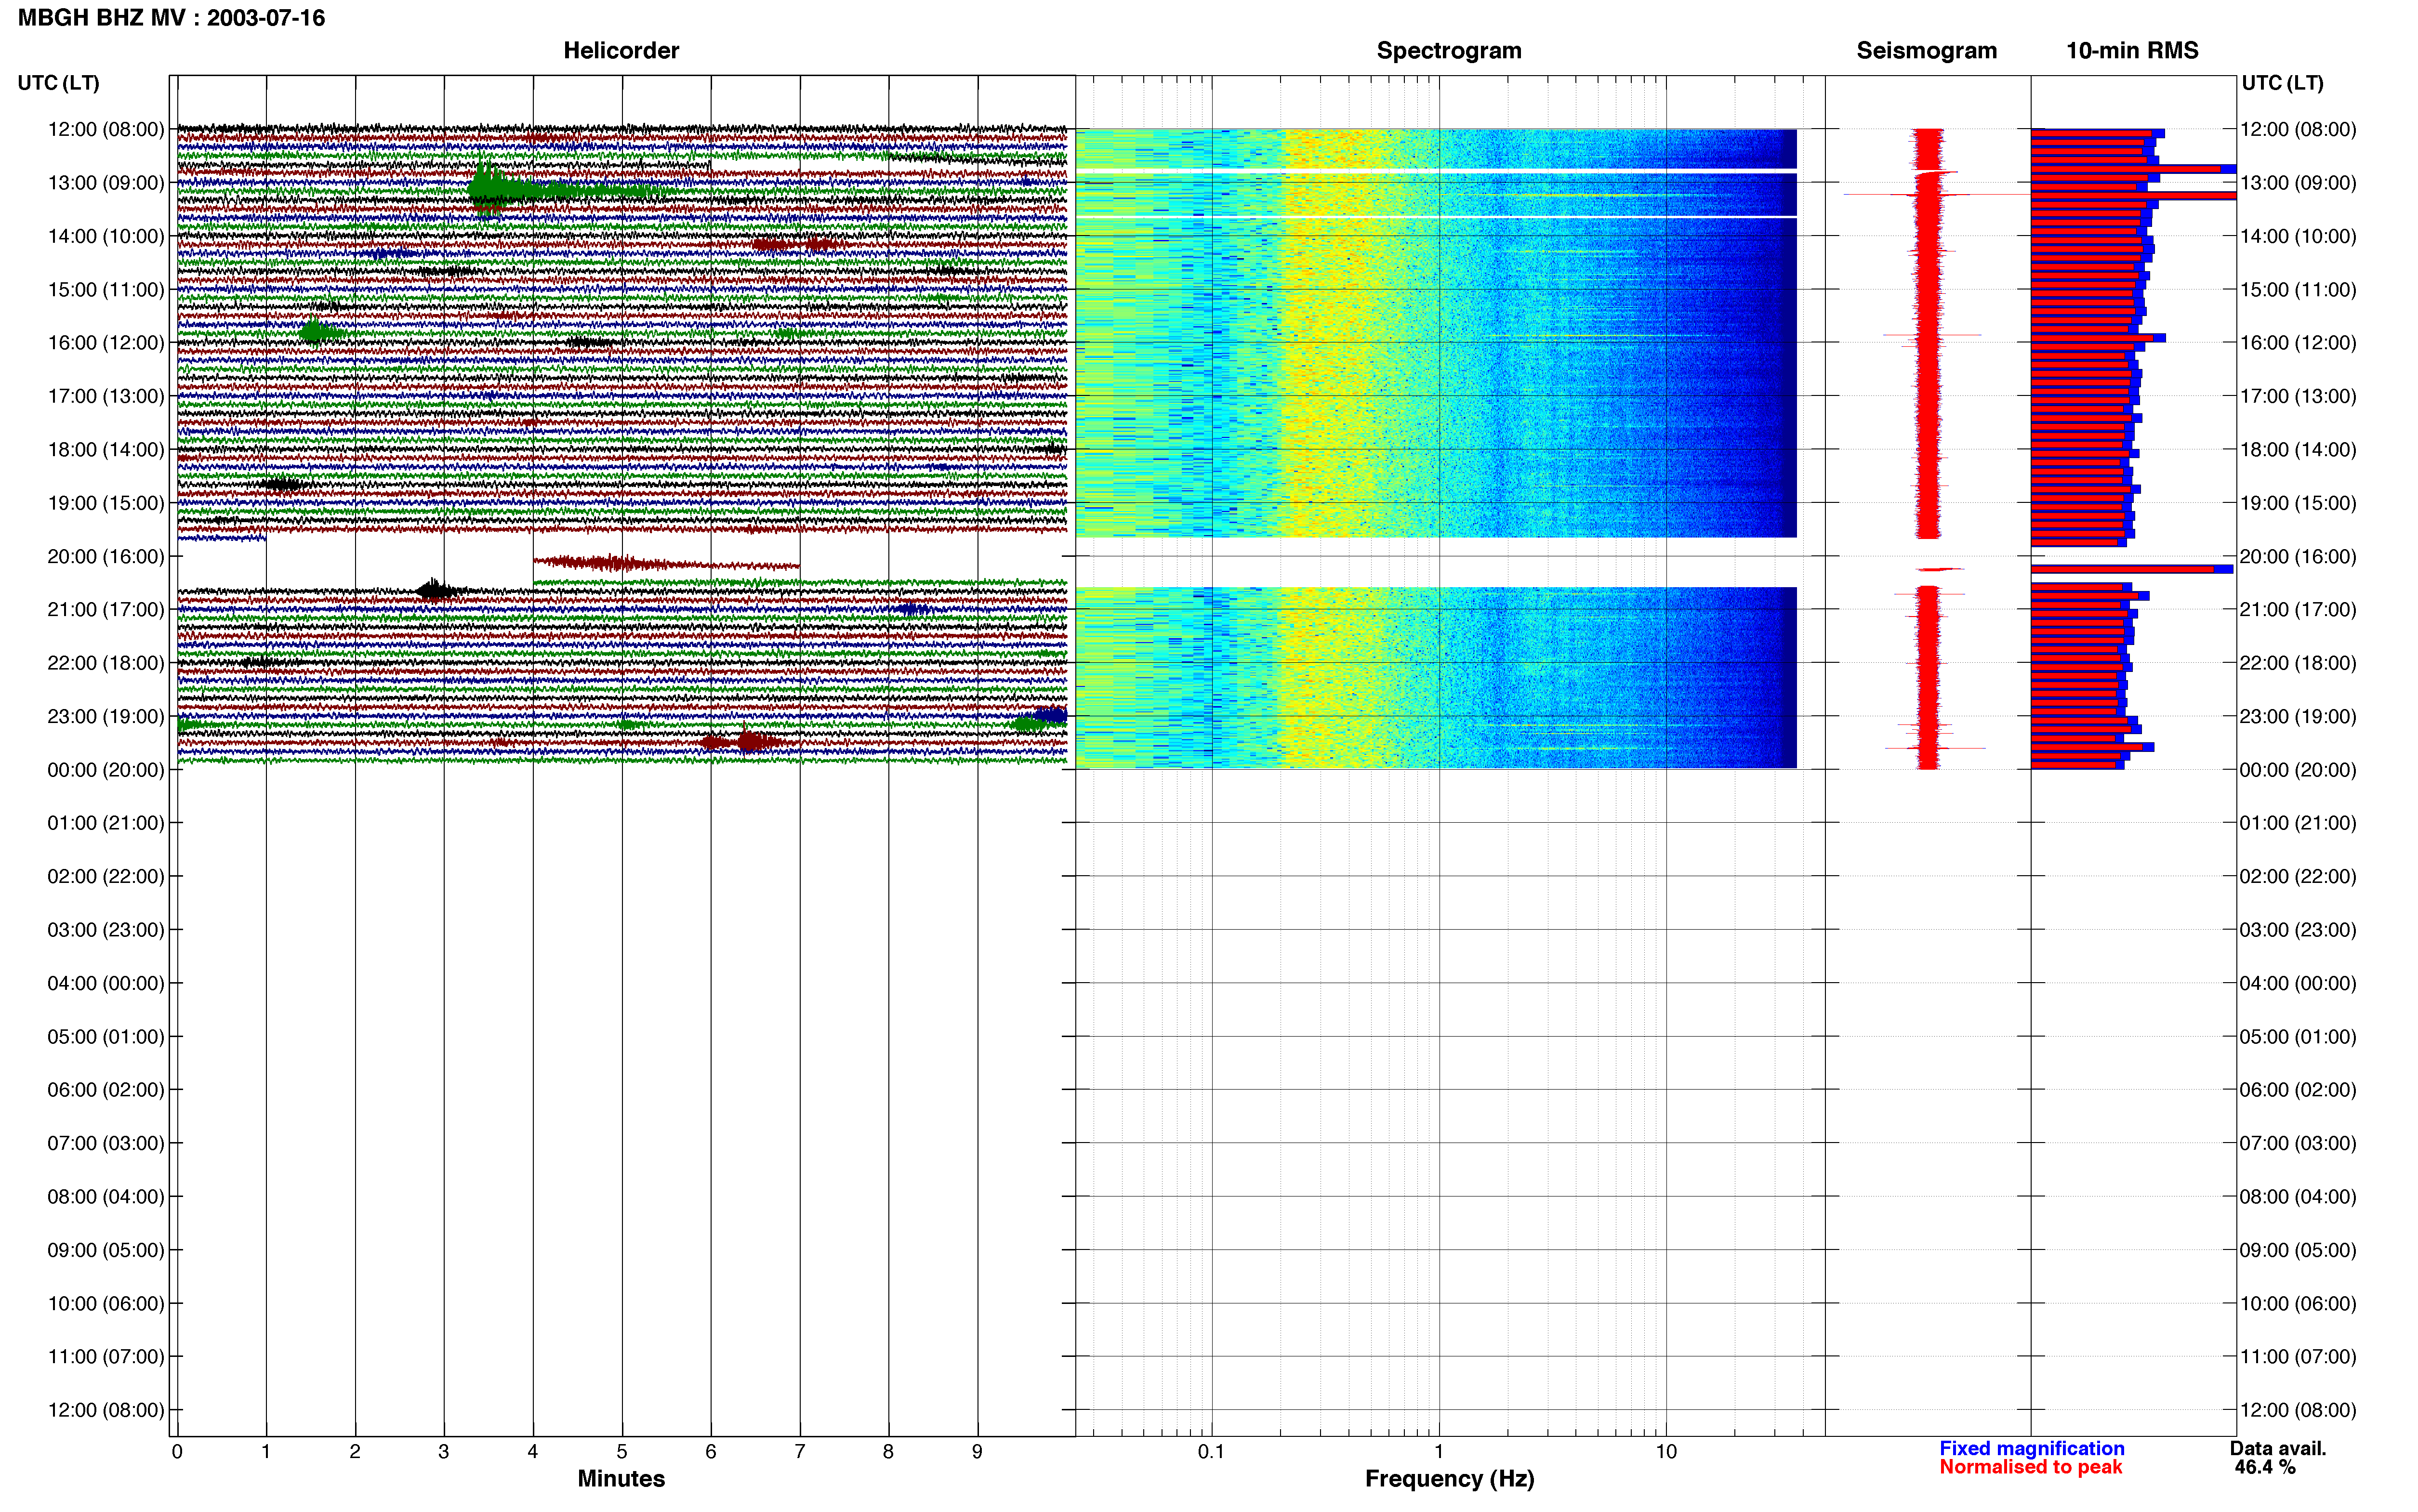
Task: Click the '9' minutes tick label
Action: click(977, 1452)
